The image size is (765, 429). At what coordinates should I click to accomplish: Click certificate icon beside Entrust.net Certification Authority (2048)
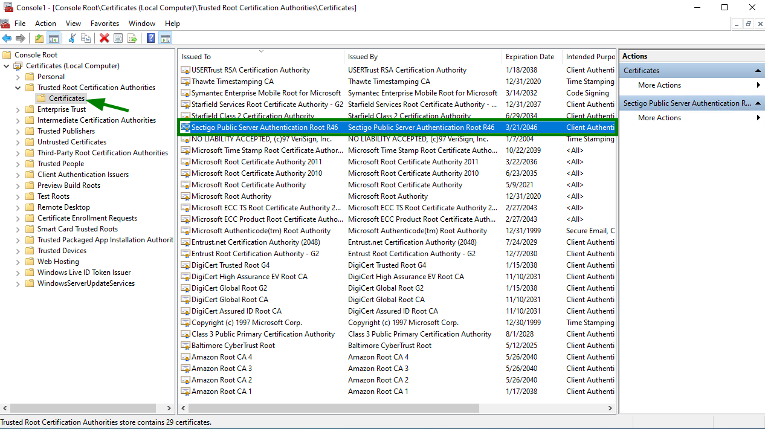tap(186, 242)
